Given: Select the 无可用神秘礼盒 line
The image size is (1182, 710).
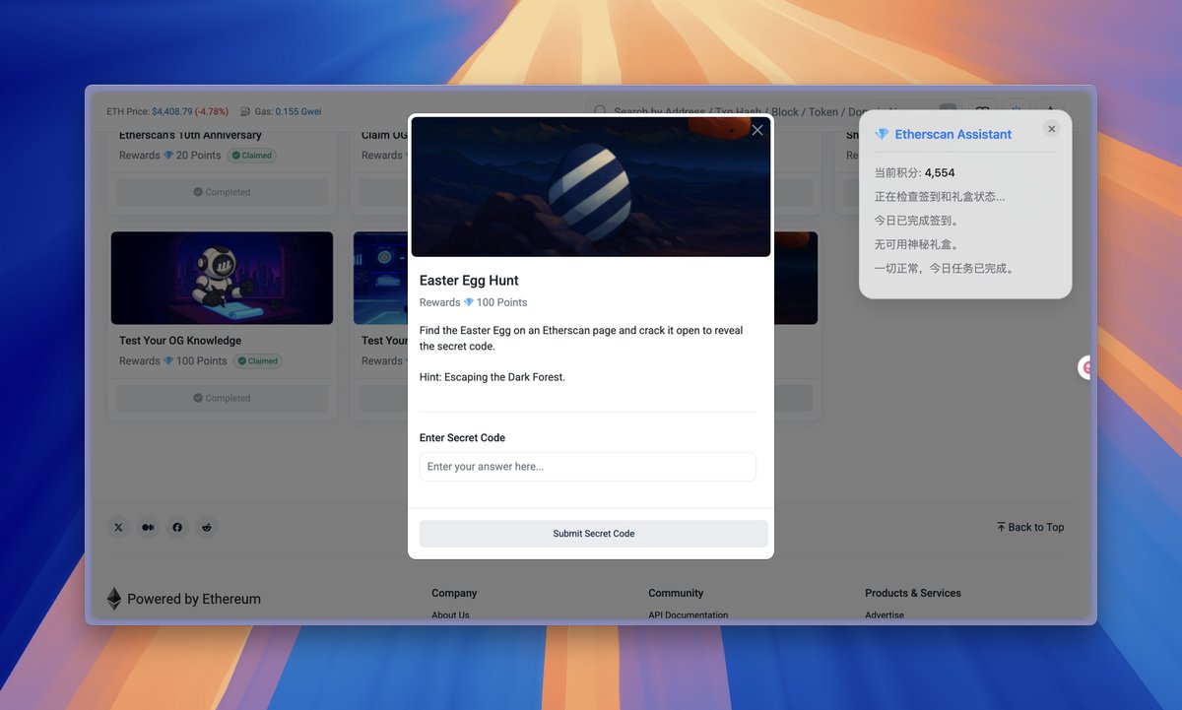Looking at the screenshot, I should point(917,244).
